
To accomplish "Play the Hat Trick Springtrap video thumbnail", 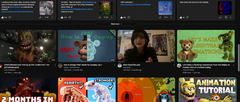I will [x=28, y=46].
